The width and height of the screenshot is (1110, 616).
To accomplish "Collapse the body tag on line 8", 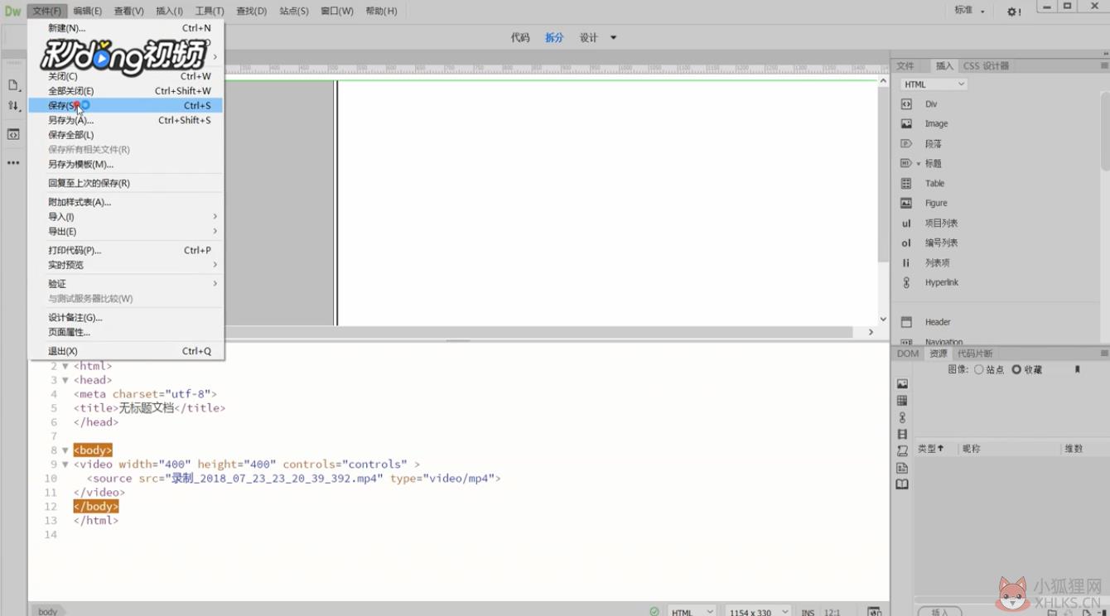I will pos(65,450).
